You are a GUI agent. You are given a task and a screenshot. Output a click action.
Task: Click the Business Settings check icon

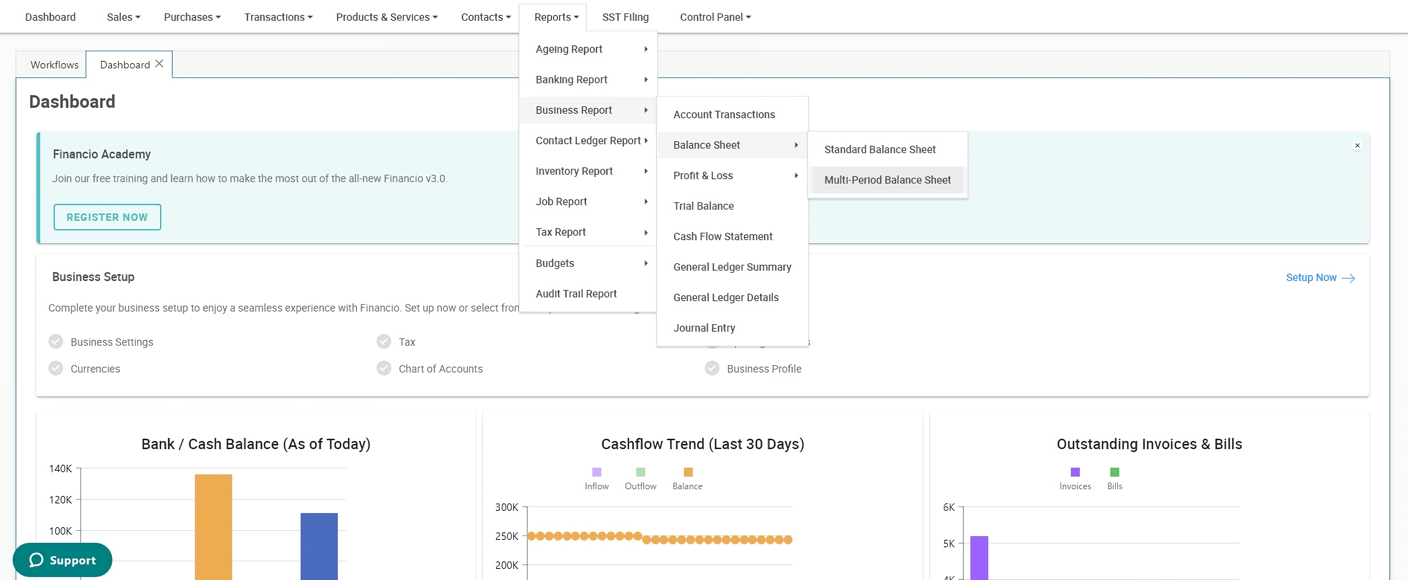56,341
